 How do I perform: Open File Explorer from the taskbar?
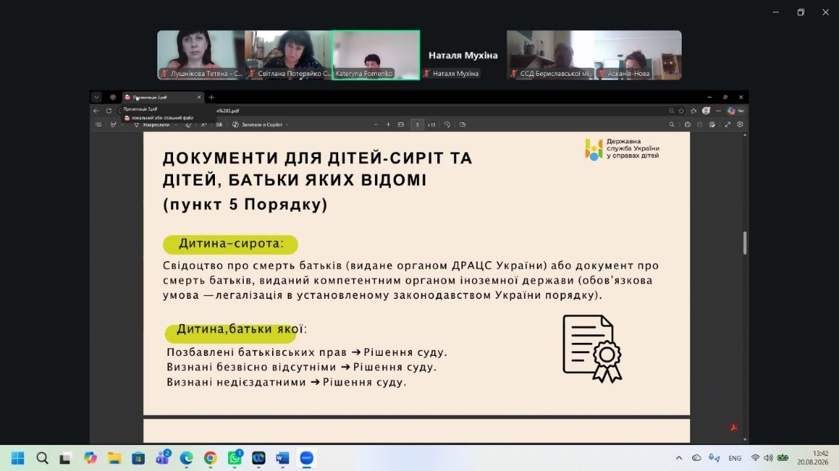pos(114,458)
